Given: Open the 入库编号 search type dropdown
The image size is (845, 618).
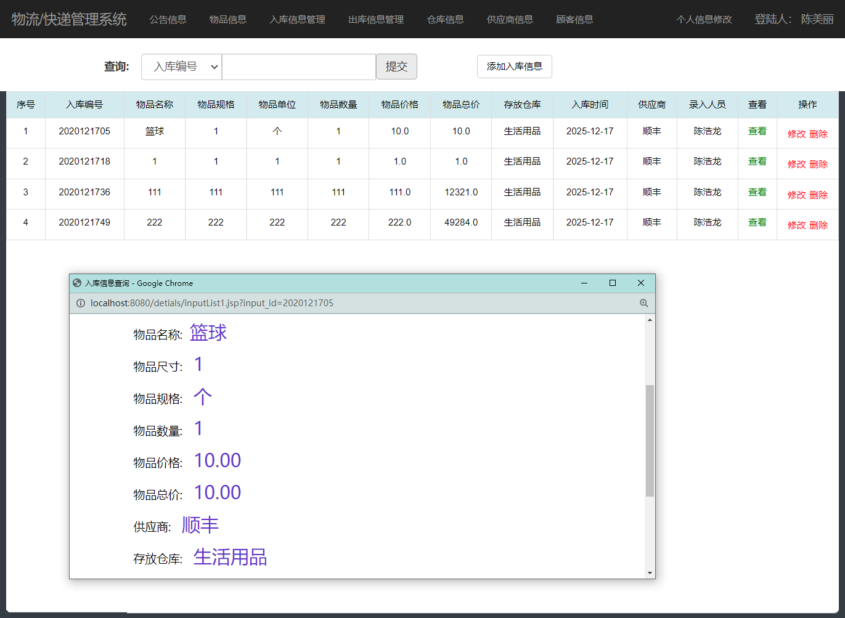Looking at the screenshot, I should pyautogui.click(x=181, y=67).
